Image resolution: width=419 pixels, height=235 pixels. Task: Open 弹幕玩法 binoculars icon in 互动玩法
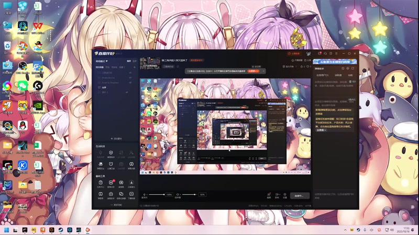point(101,166)
